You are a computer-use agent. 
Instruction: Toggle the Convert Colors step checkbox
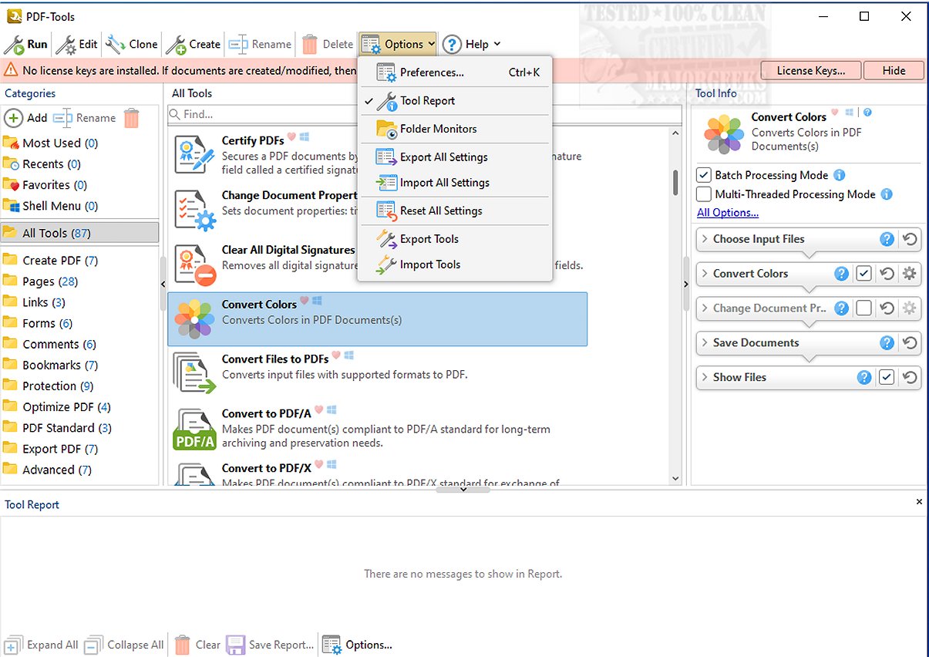[864, 274]
